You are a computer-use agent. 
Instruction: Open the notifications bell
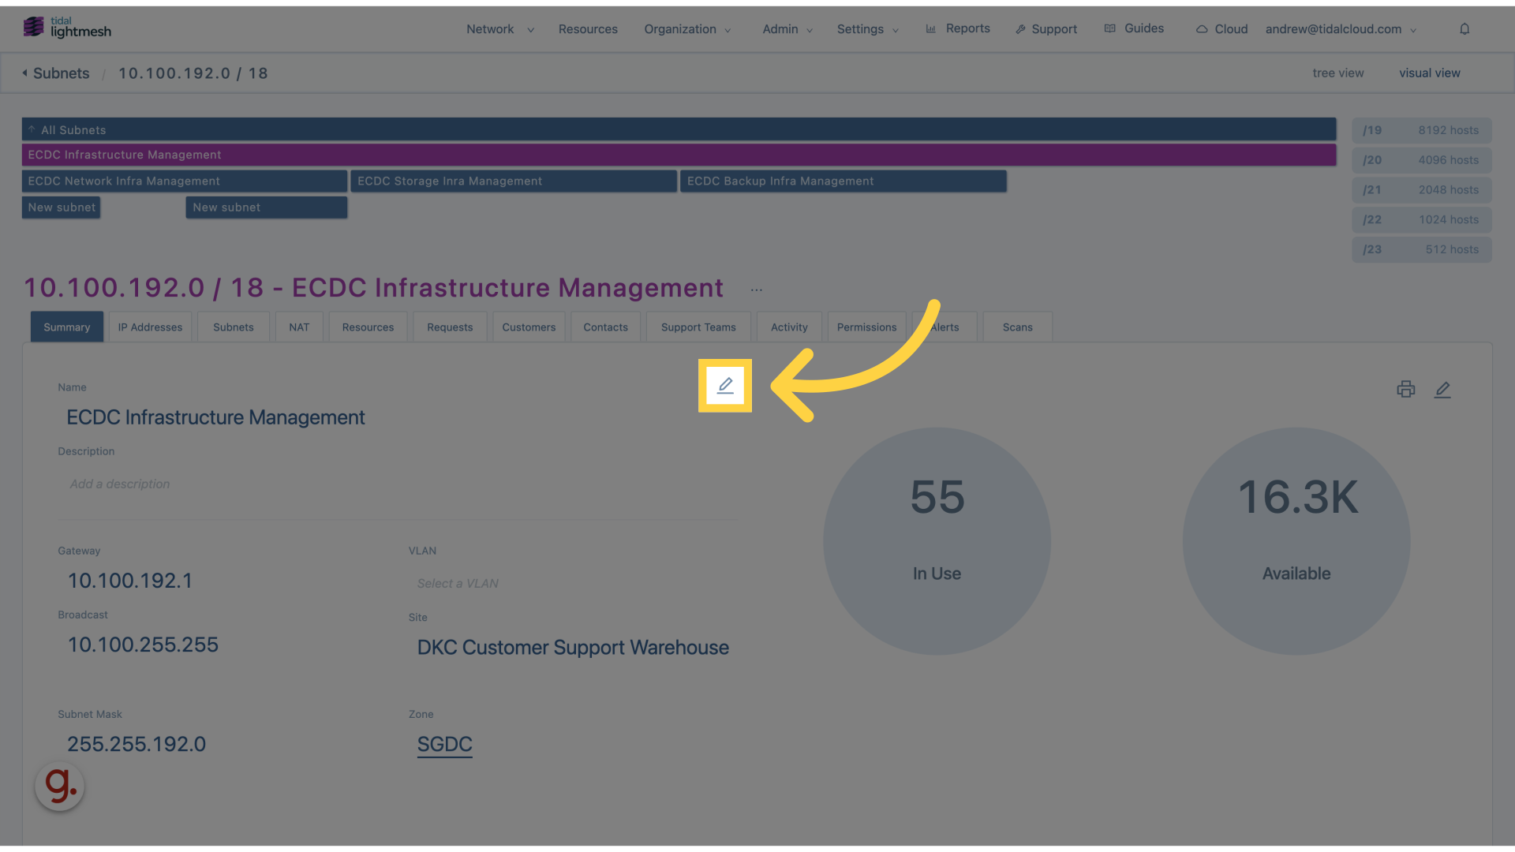point(1464,29)
